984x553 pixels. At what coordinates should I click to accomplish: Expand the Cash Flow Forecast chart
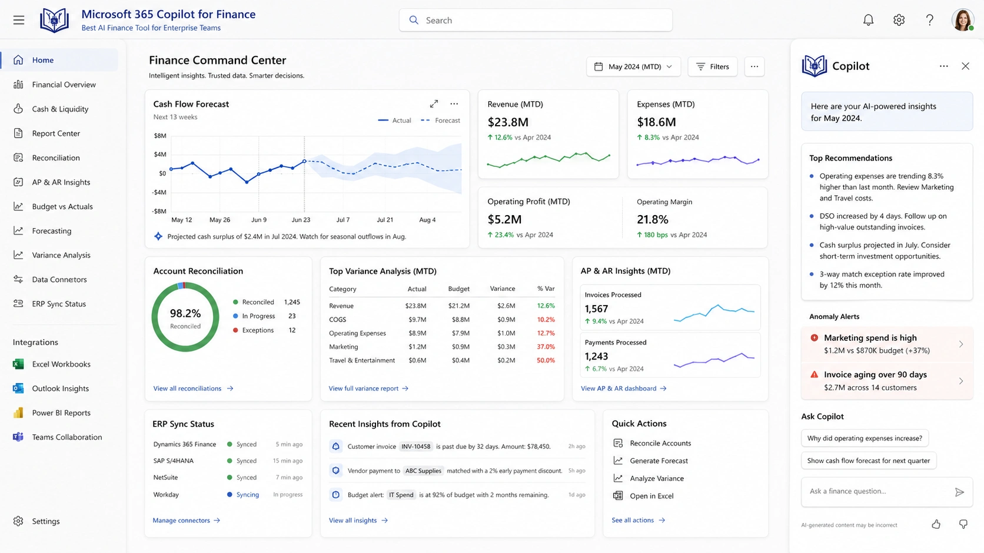pos(434,104)
